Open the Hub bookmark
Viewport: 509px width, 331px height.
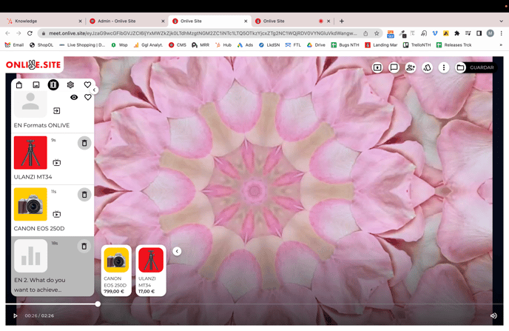click(x=223, y=45)
